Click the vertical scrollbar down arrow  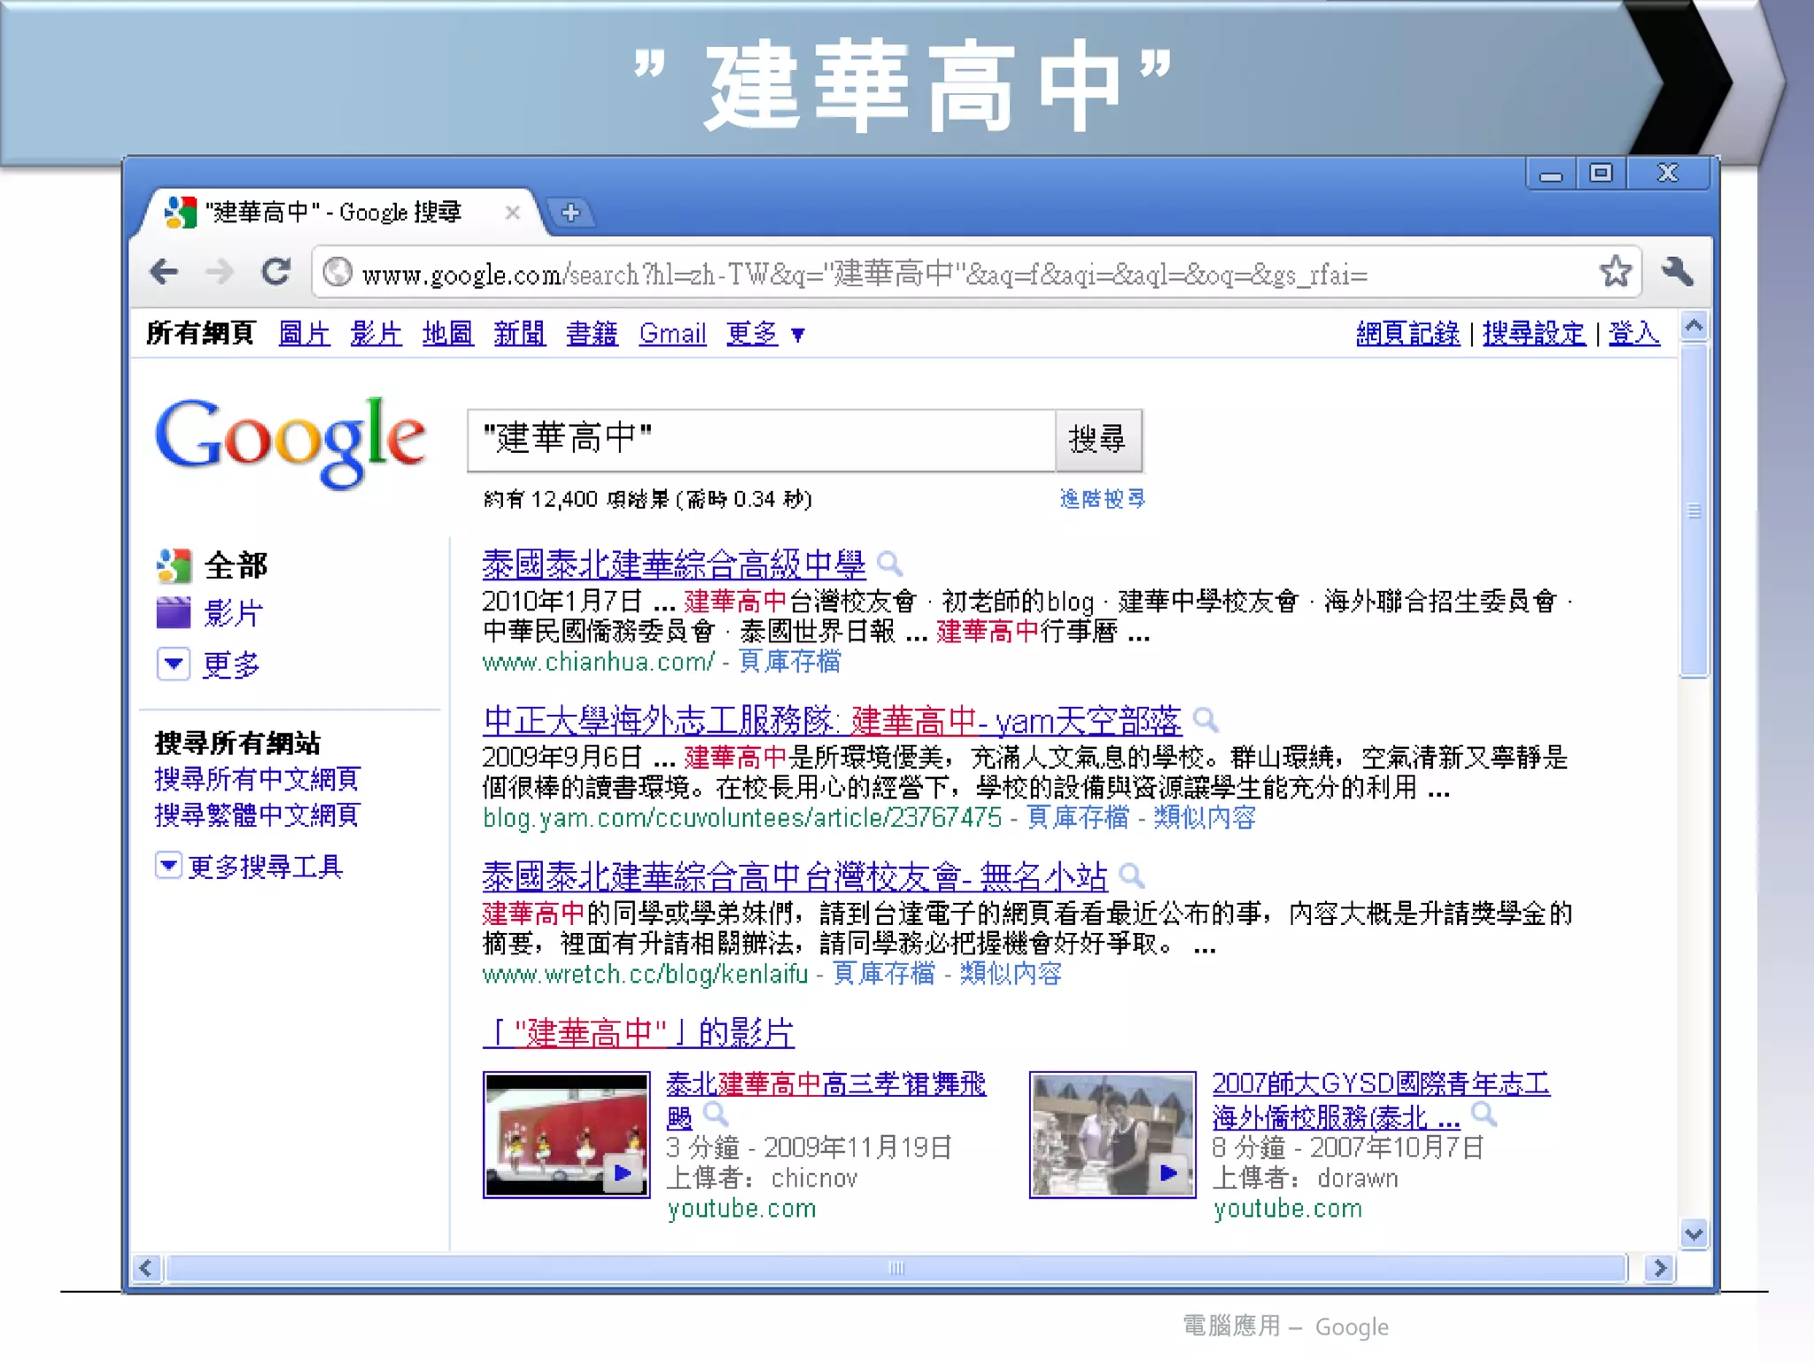point(1694,1233)
